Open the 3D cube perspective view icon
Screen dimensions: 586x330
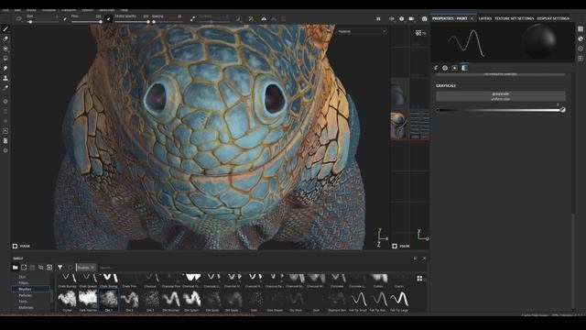point(401,18)
